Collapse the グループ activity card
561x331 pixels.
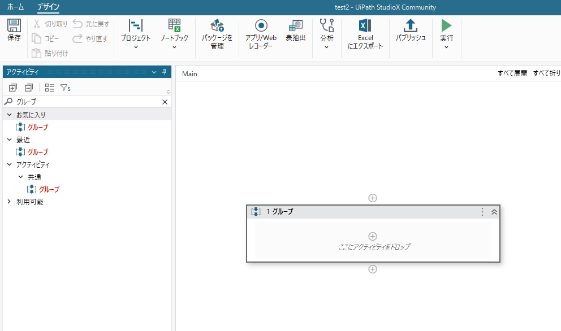point(494,212)
